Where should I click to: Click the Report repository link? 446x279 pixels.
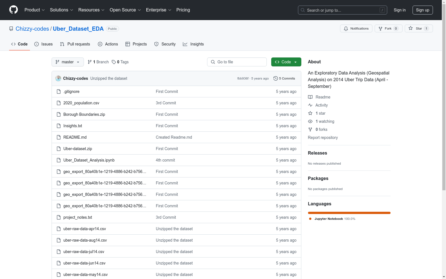[323, 138]
